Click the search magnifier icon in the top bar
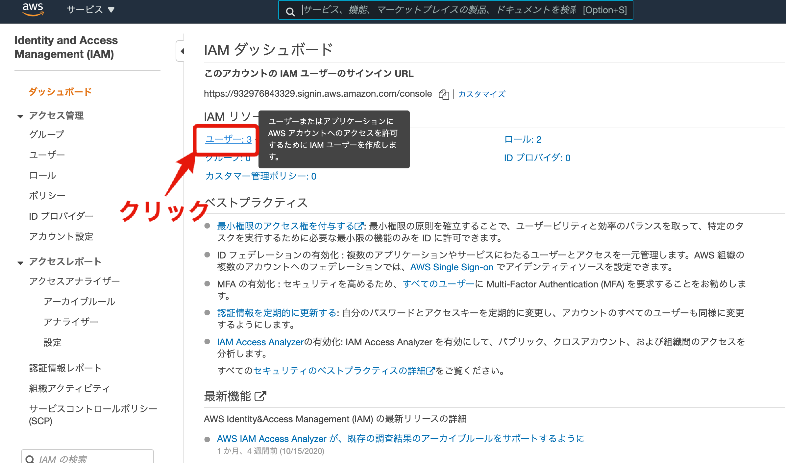The image size is (786, 463). (290, 12)
